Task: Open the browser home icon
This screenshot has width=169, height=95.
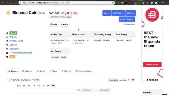Action: pos(16,3)
